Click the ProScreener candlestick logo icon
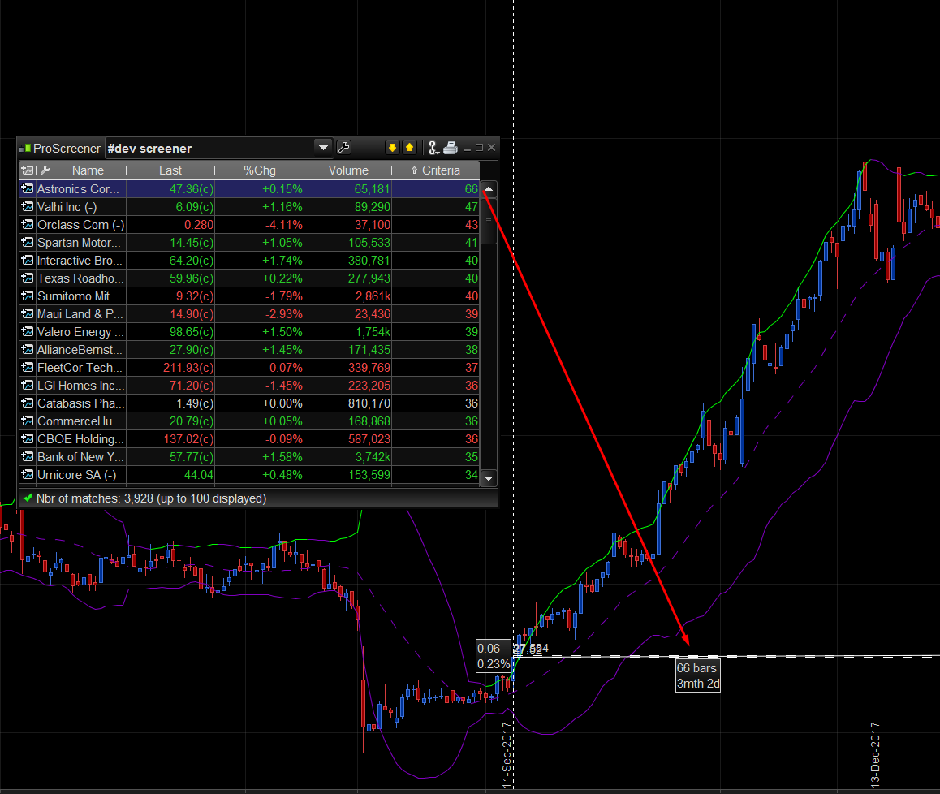This screenshot has width=940, height=794. [x=25, y=148]
